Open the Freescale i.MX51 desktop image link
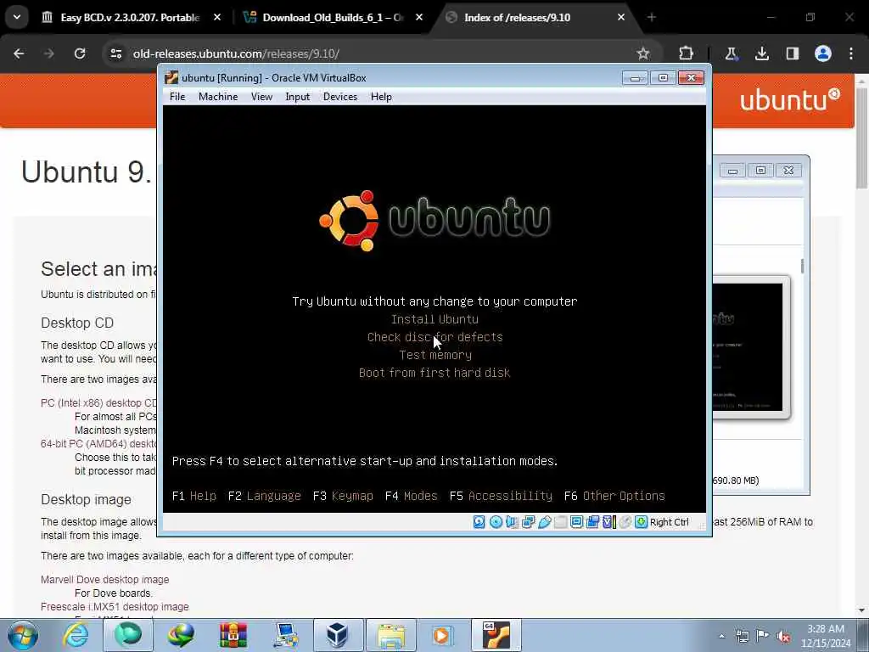This screenshot has width=869, height=652. [115, 606]
